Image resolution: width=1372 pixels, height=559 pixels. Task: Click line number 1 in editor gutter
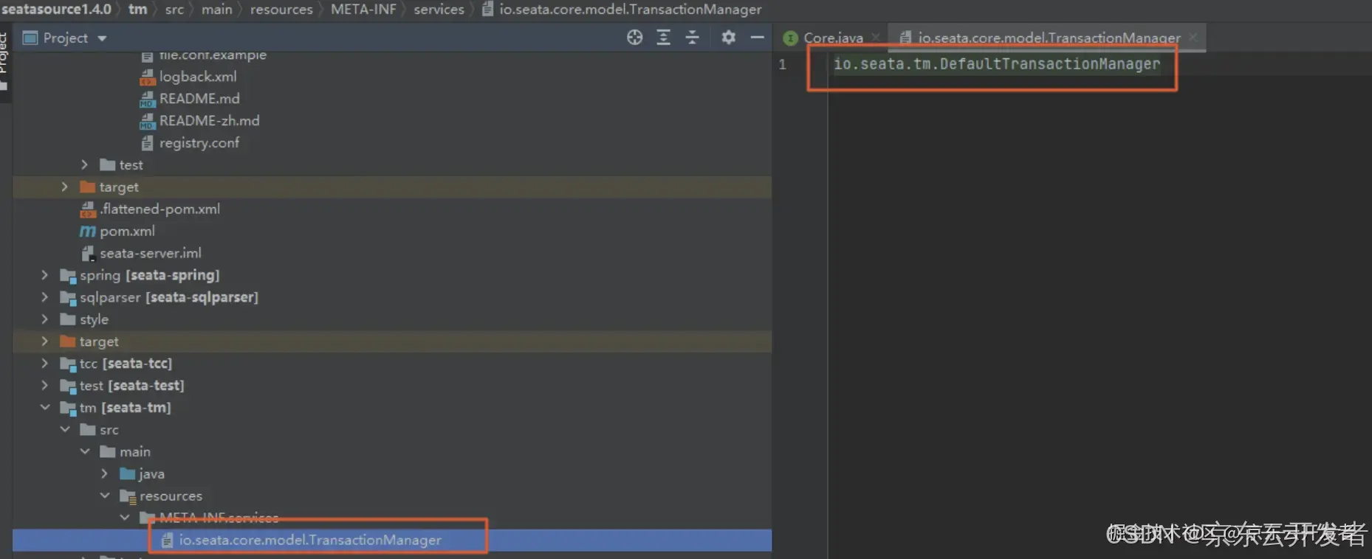click(782, 65)
